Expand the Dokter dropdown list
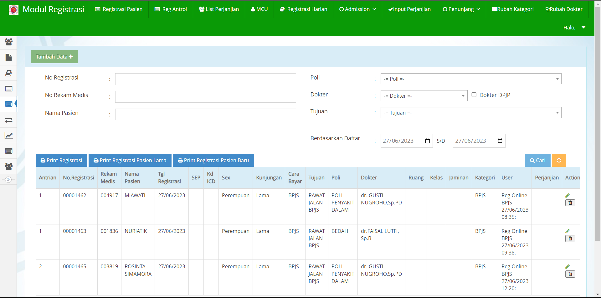The height and width of the screenshot is (298, 601). (424, 96)
